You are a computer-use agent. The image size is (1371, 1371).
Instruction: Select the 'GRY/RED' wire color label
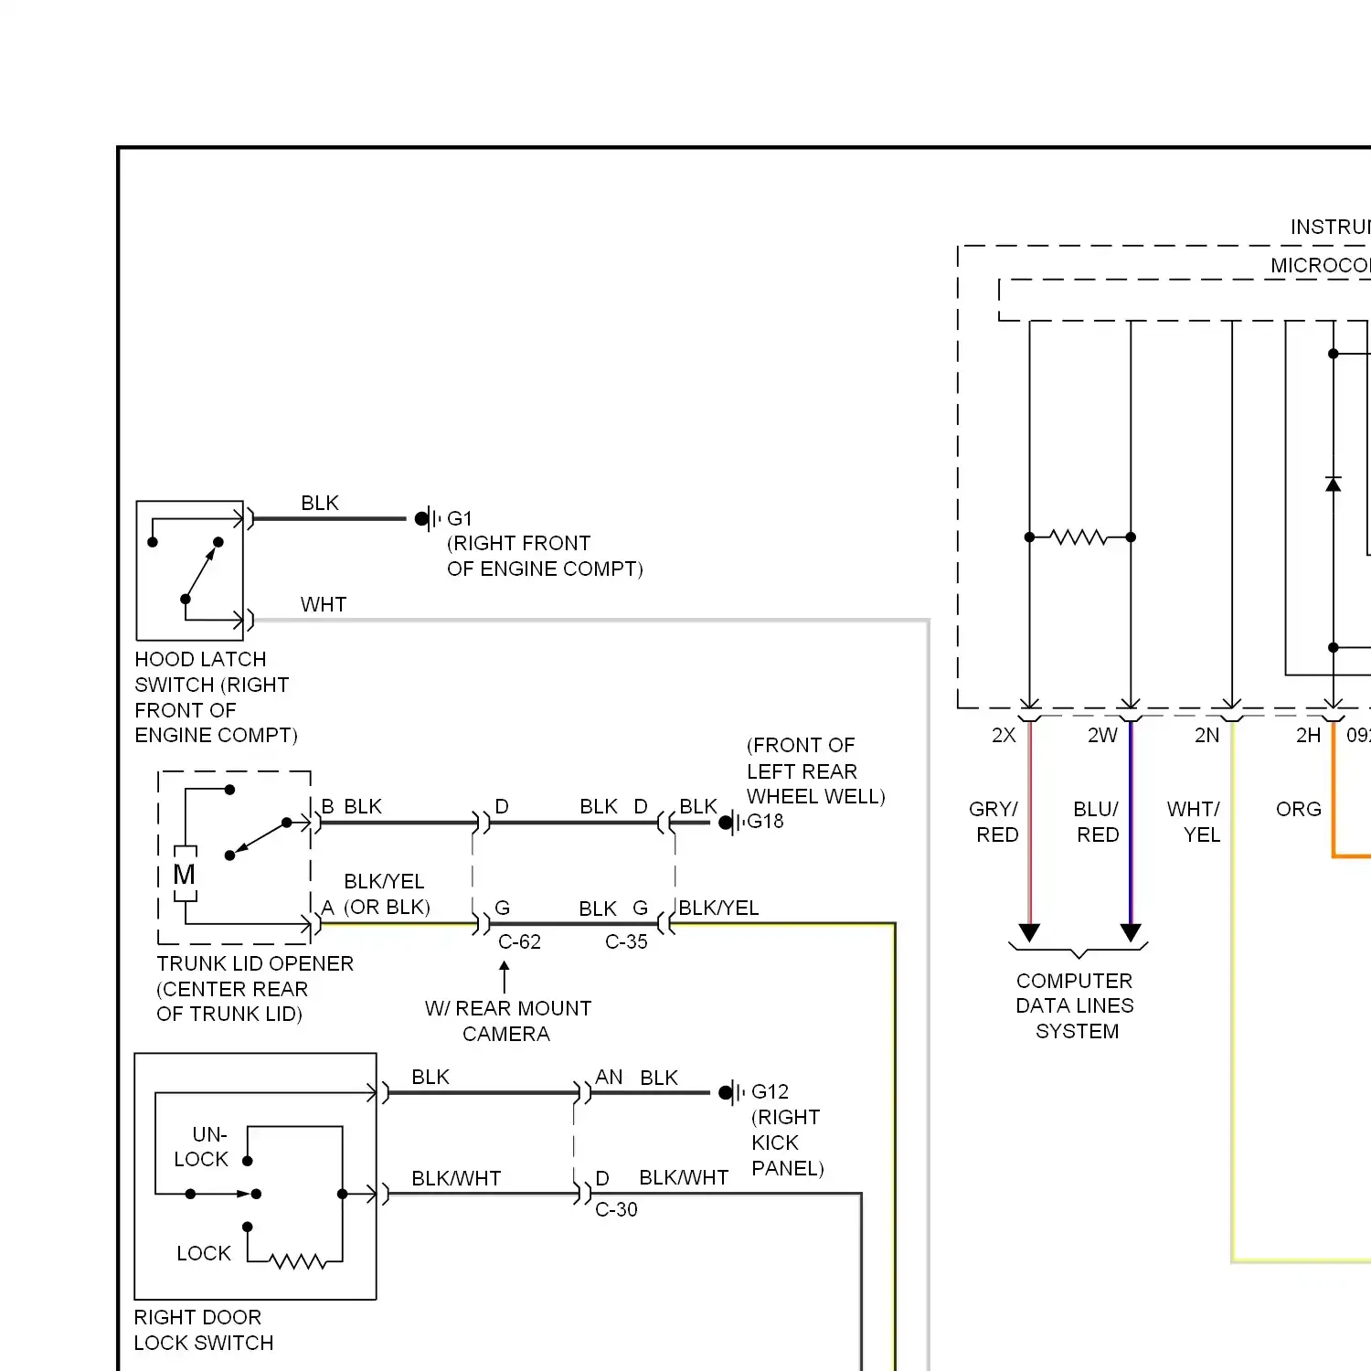pos(994,822)
